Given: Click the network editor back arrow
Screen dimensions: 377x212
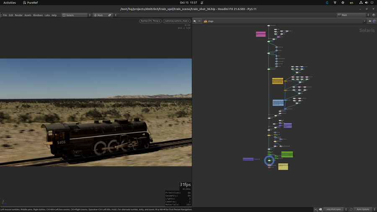Looking at the screenshot, I should click(x=195, y=21).
